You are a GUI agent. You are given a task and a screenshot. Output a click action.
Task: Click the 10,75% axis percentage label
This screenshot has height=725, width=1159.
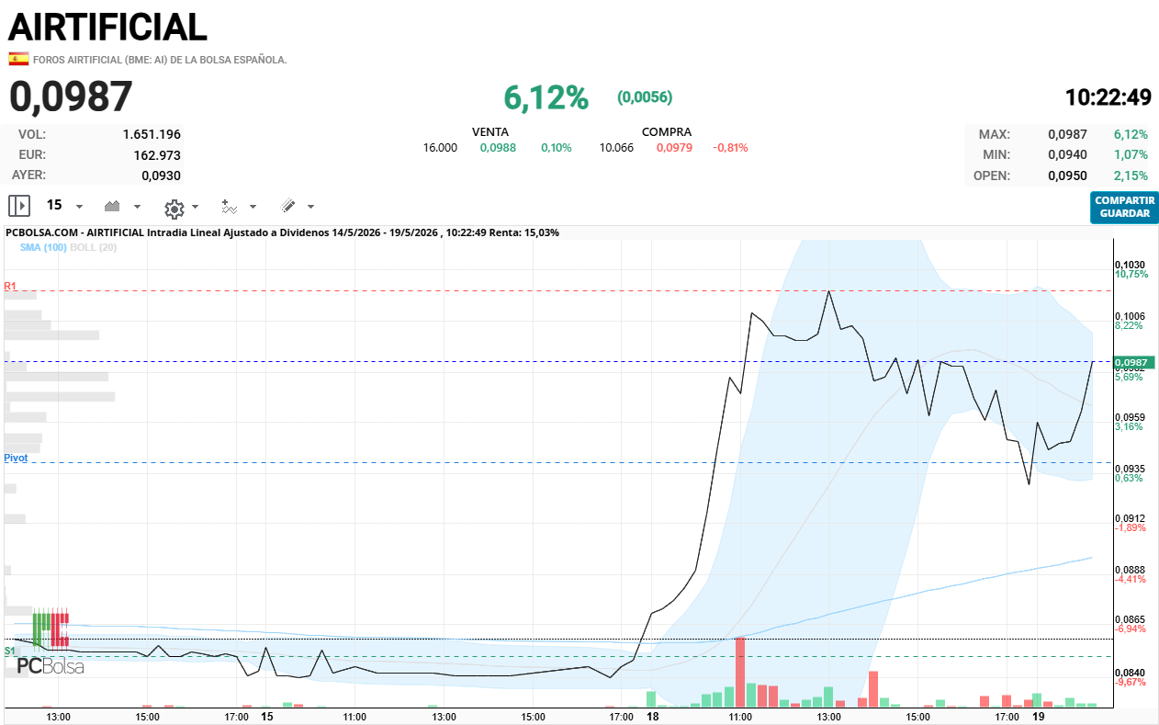[x=1131, y=274]
